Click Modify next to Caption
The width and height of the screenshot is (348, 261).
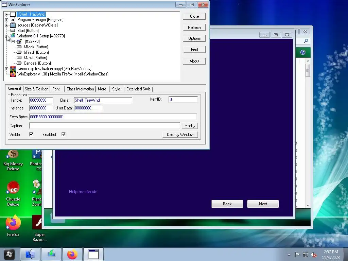190,126
